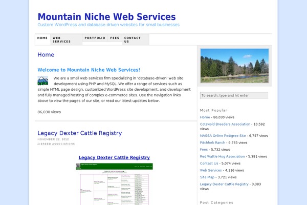Focus the search input field
The width and height of the screenshot is (307, 205).
pyautogui.click(x=234, y=95)
